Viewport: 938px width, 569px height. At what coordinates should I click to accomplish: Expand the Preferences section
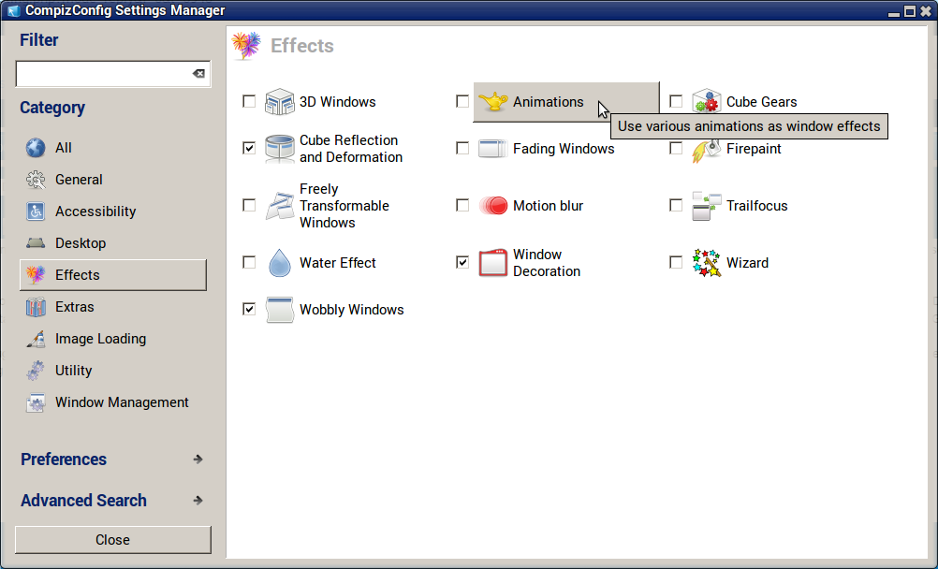[112, 460]
